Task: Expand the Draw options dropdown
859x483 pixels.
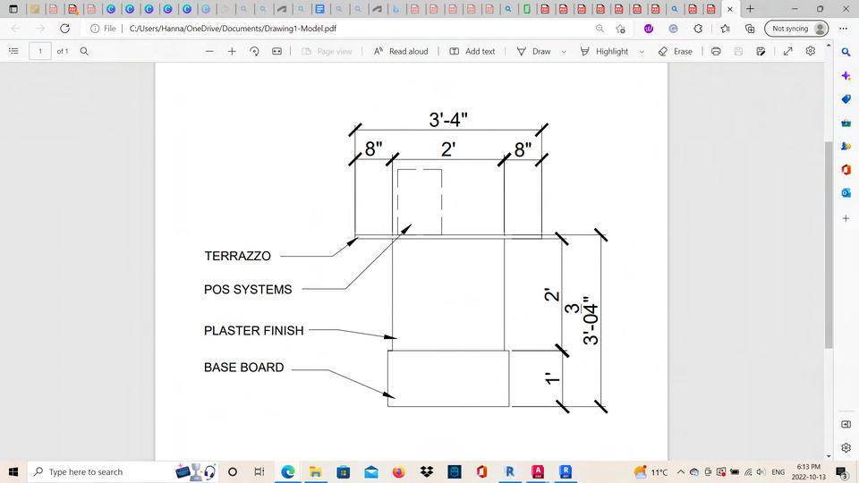Action: tap(564, 52)
